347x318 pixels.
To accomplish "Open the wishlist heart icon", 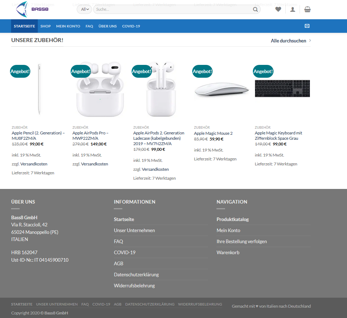I will point(278,9).
